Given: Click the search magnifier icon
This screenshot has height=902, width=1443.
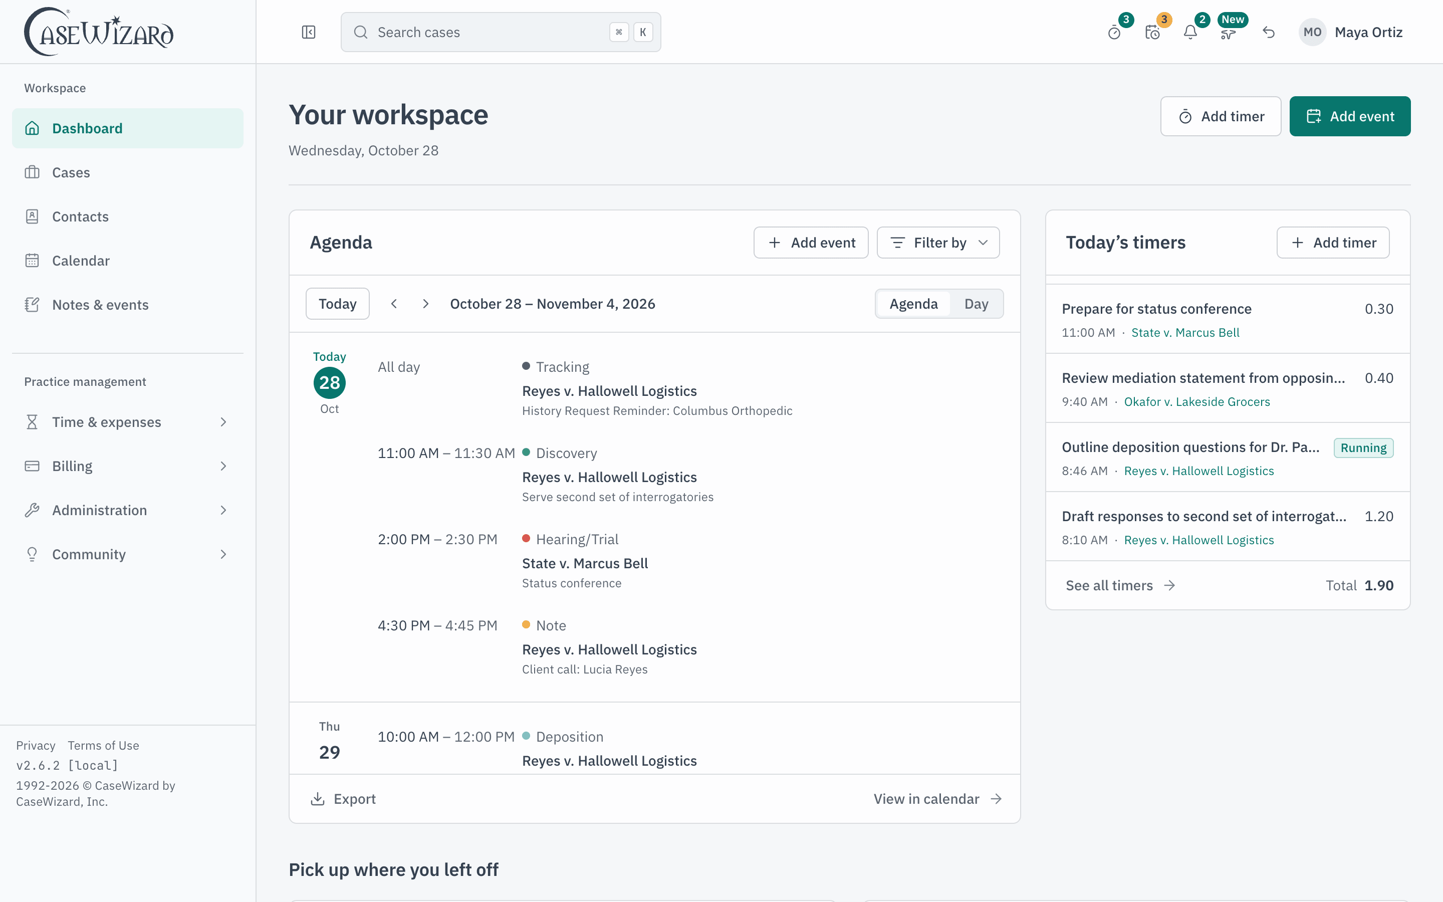Looking at the screenshot, I should click(361, 32).
